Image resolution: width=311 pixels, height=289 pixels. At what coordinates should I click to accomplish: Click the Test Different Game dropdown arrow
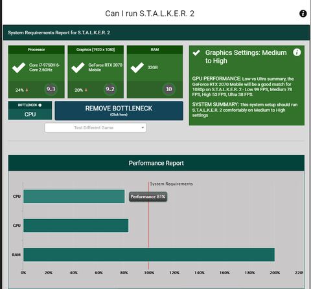[143, 127]
